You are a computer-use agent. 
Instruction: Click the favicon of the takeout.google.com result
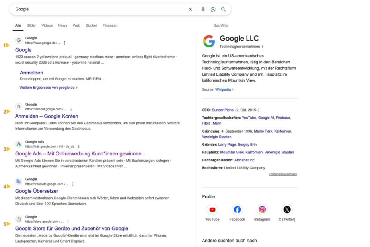(19, 106)
